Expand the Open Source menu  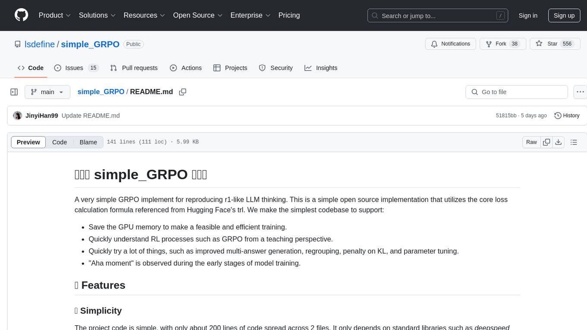(198, 15)
